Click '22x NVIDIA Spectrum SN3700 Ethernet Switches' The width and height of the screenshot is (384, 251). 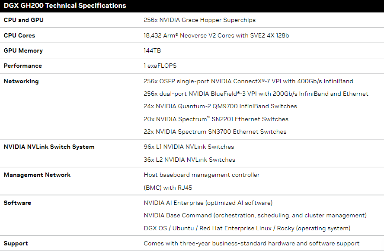pos(215,132)
